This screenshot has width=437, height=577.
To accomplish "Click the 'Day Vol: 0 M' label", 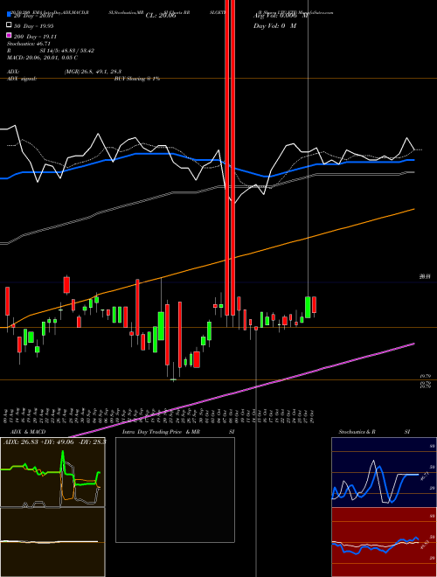I will click(x=274, y=25).
